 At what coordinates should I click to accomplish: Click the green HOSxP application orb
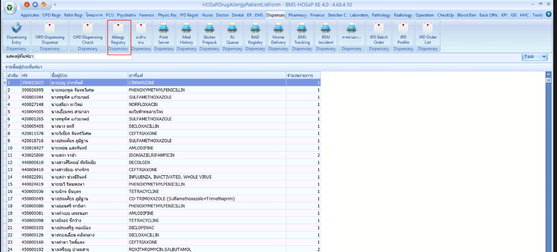click(9, 8)
